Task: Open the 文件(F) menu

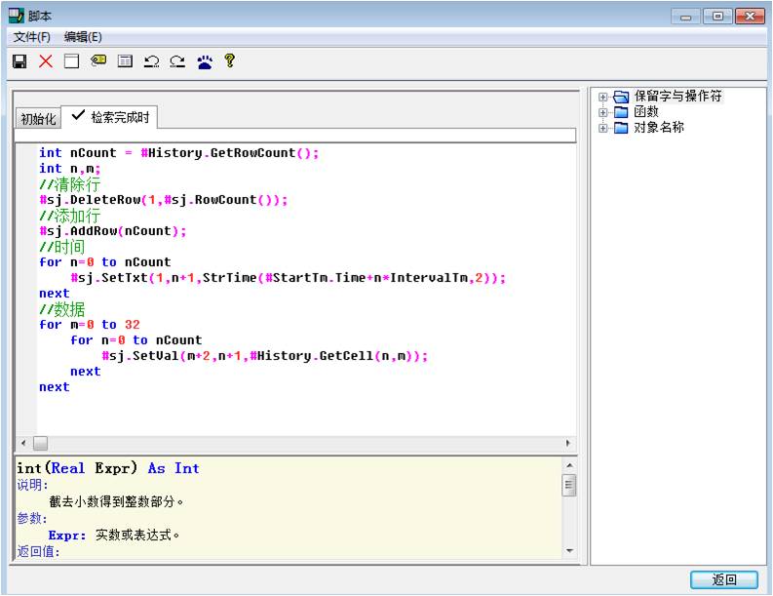Action: click(x=32, y=37)
